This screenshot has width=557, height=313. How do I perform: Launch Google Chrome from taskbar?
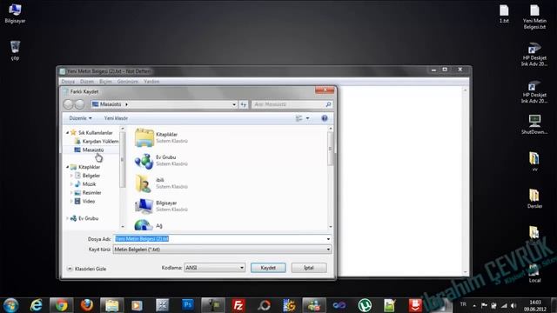click(x=62, y=305)
